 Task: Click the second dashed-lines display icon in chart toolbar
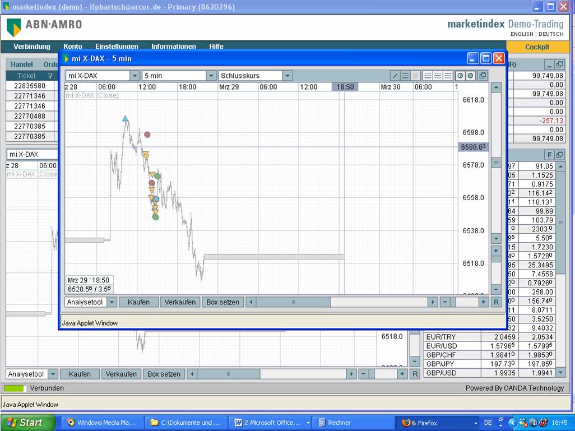[x=438, y=76]
